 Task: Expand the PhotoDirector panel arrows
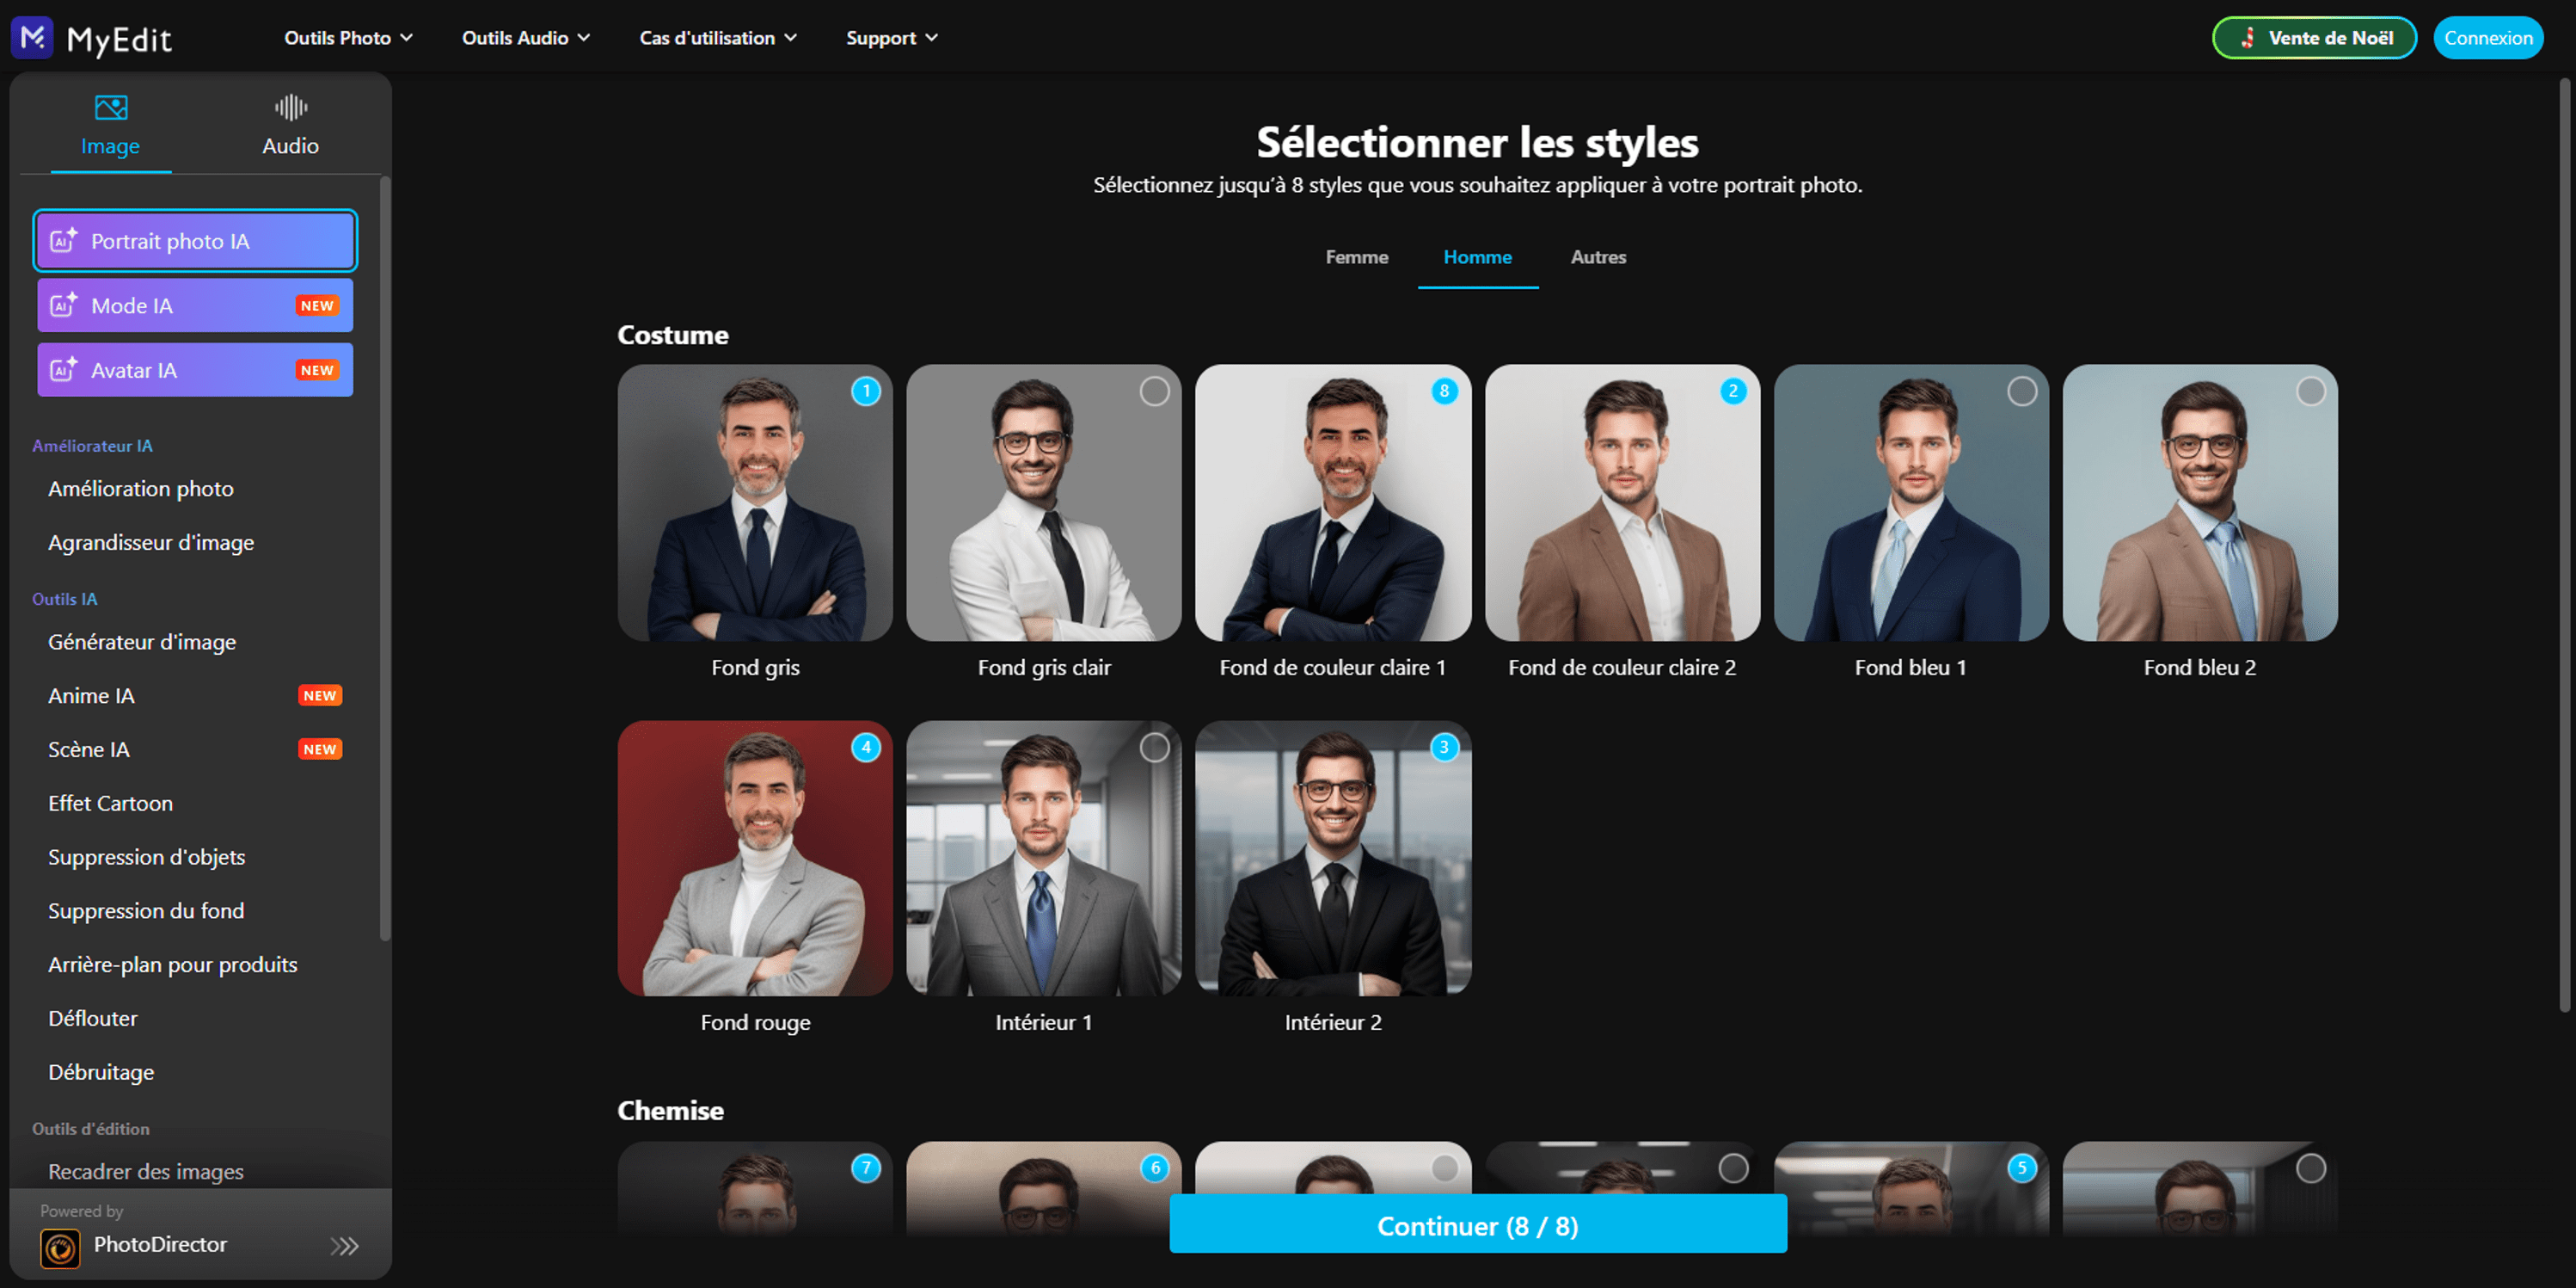tap(345, 1245)
